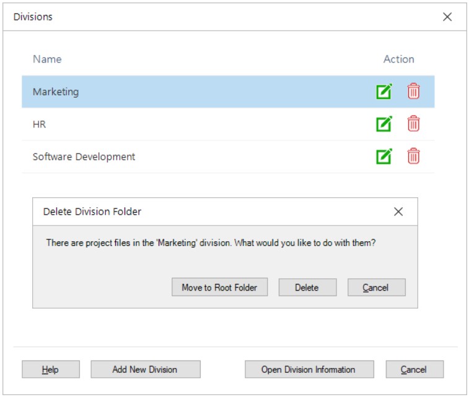The width and height of the screenshot is (469, 397).
Task: Open Help from the bottom bar
Action: 50,369
